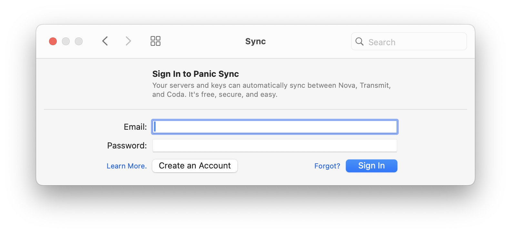Show all preferences via grid icon
Viewport: 511px width, 233px height.
155,41
